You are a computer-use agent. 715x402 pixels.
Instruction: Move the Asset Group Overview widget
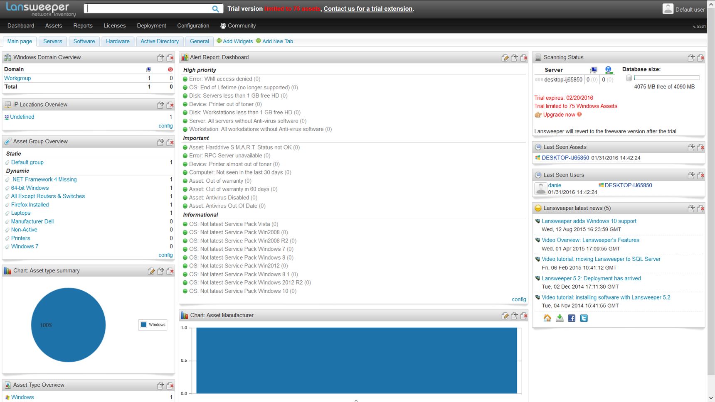click(x=160, y=142)
